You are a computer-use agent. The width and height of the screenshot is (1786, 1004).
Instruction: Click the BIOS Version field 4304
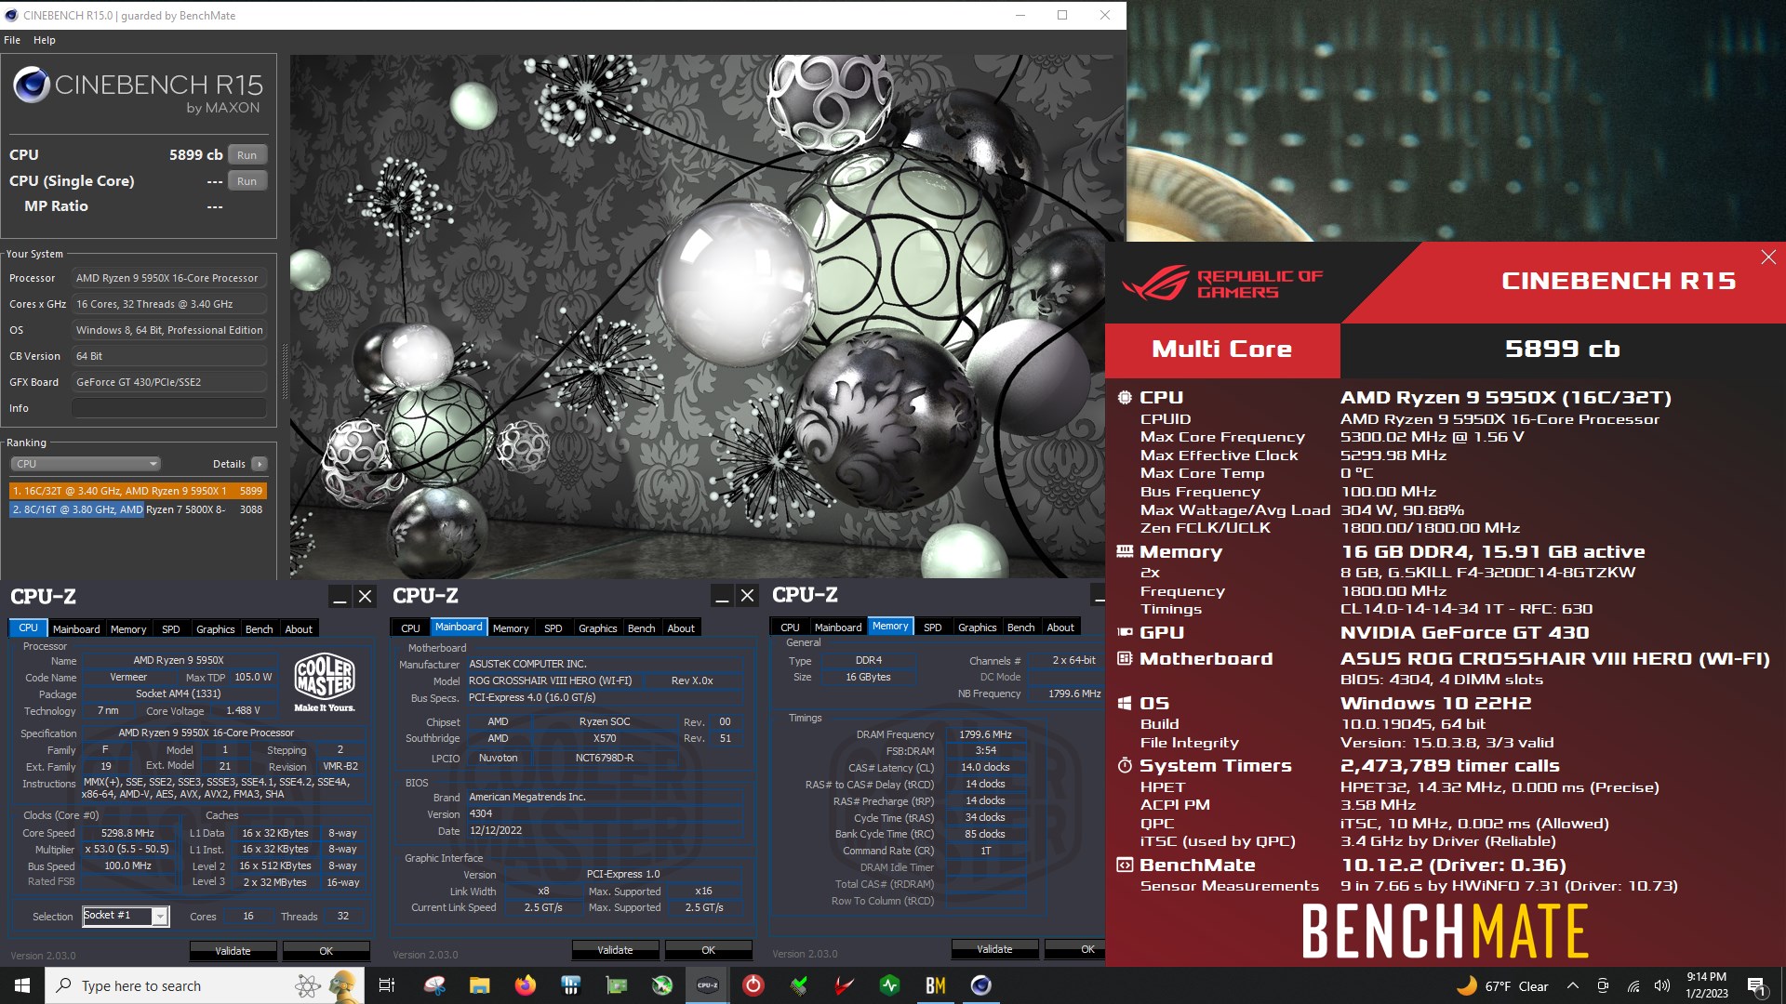605,813
